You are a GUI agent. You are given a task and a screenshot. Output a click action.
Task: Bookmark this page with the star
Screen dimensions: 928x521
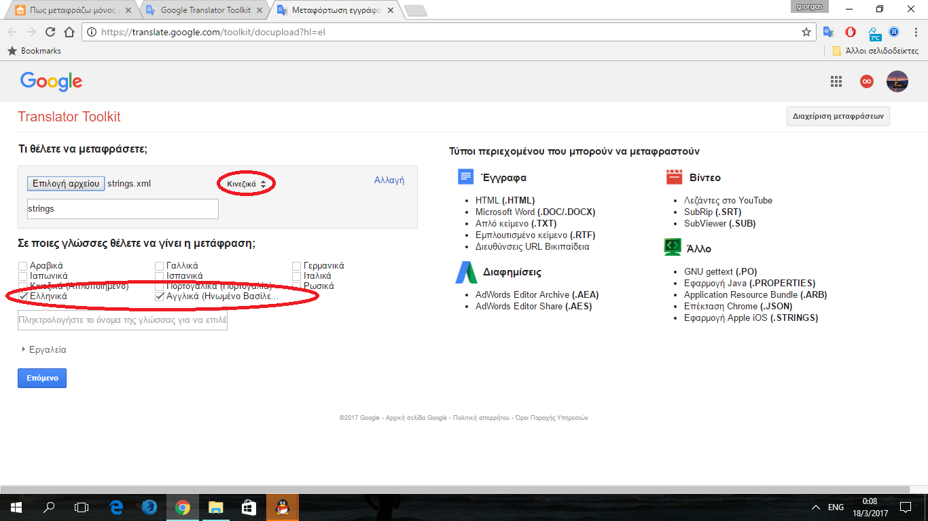pyautogui.click(x=806, y=32)
